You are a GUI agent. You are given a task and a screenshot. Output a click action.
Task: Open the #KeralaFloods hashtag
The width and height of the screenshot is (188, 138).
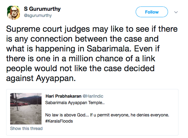(58, 120)
